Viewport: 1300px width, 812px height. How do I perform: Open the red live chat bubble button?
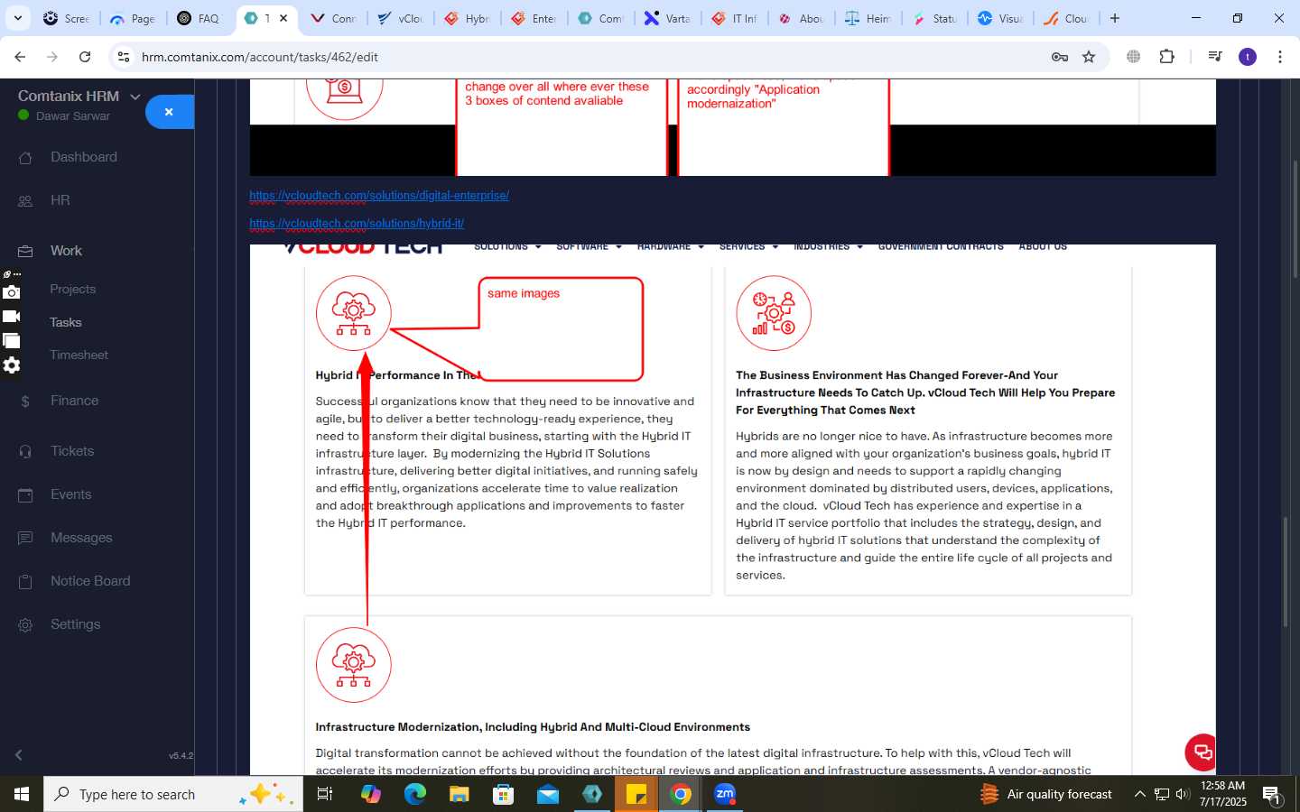pos(1202,752)
